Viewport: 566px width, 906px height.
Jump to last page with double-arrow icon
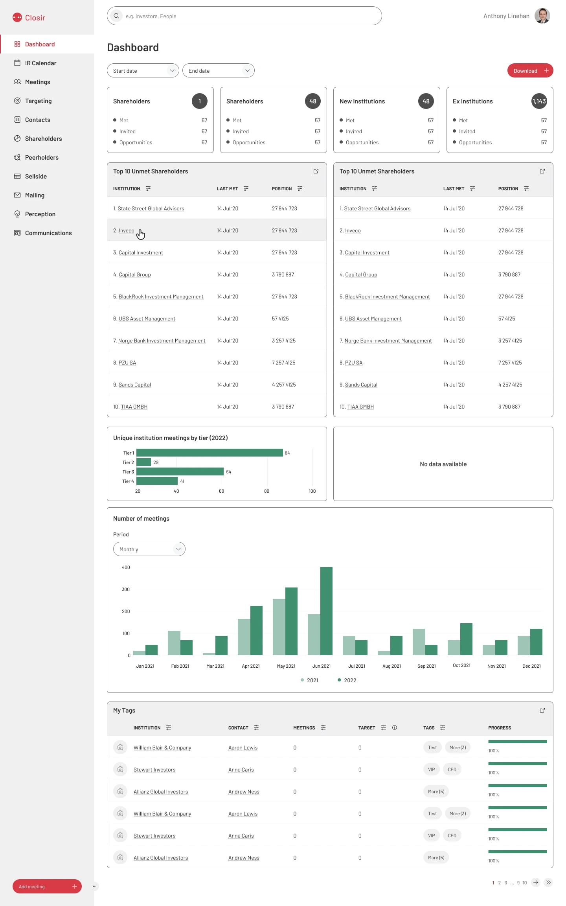coord(548,882)
